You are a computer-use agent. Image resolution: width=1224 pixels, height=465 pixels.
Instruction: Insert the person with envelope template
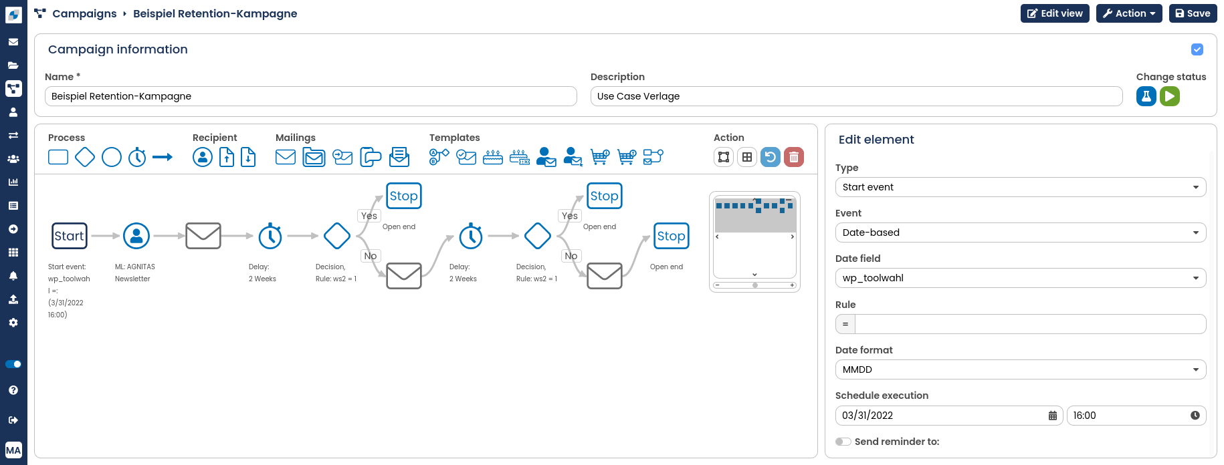point(546,157)
